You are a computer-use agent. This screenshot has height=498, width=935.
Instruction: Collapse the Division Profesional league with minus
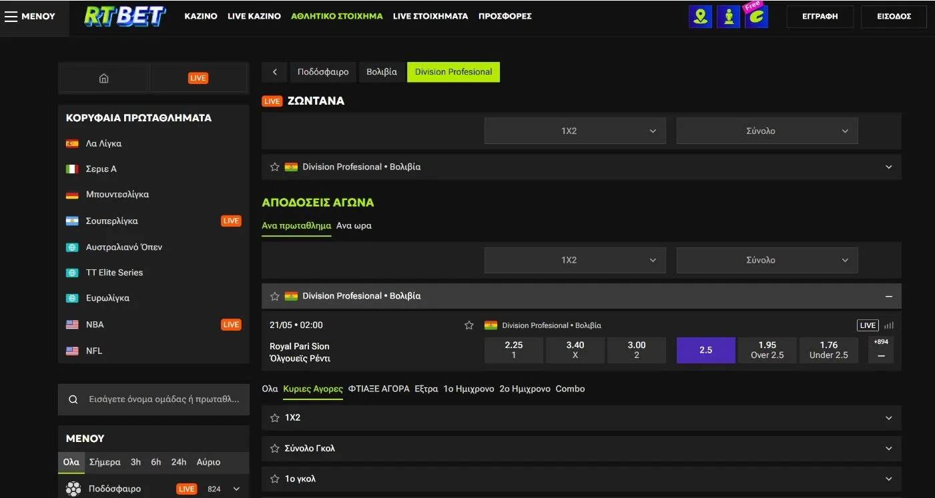(x=888, y=296)
